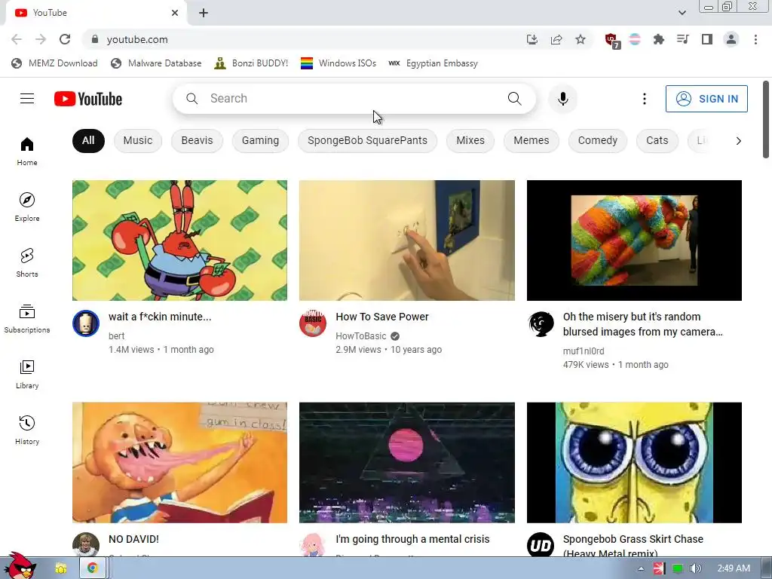Click the page vertical scrollbar
772x579 pixels.
coord(766,120)
